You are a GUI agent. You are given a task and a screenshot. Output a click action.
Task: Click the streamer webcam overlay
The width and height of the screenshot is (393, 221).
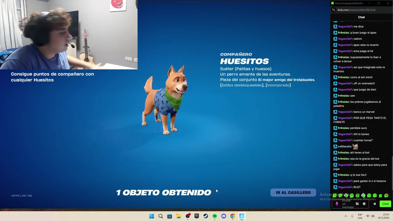click(x=69, y=35)
